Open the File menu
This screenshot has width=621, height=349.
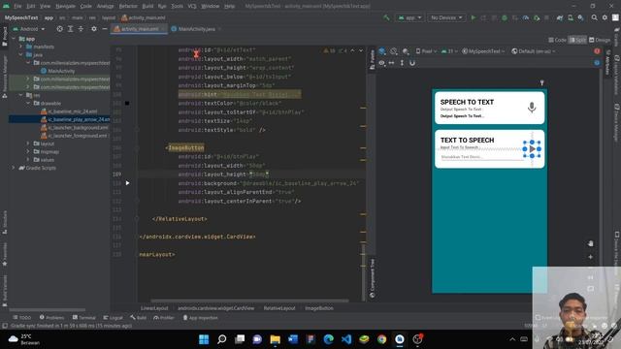(17, 6)
